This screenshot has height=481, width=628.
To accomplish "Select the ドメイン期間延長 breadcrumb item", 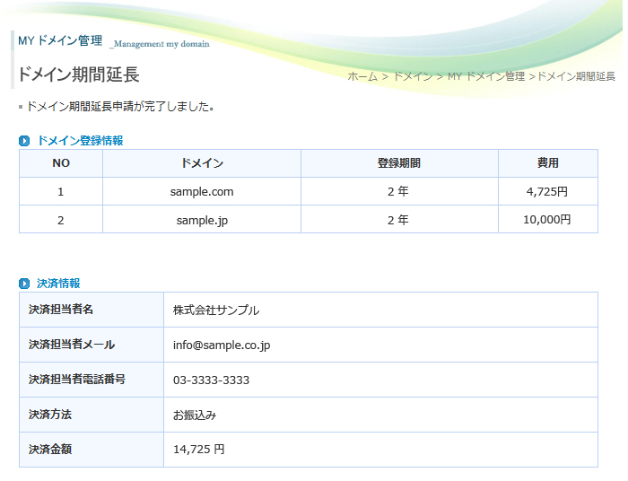I will pos(576,77).
